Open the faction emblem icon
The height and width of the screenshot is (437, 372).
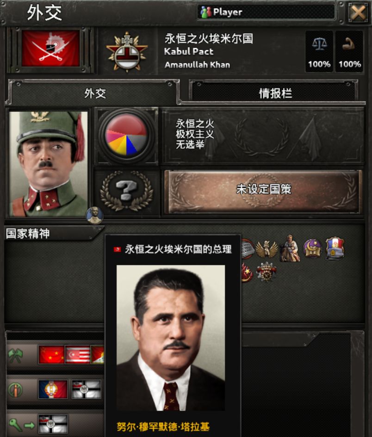127,52
